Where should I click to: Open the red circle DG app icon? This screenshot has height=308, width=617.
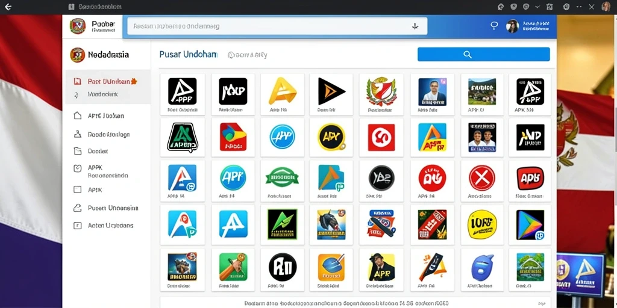coord(432,178)
